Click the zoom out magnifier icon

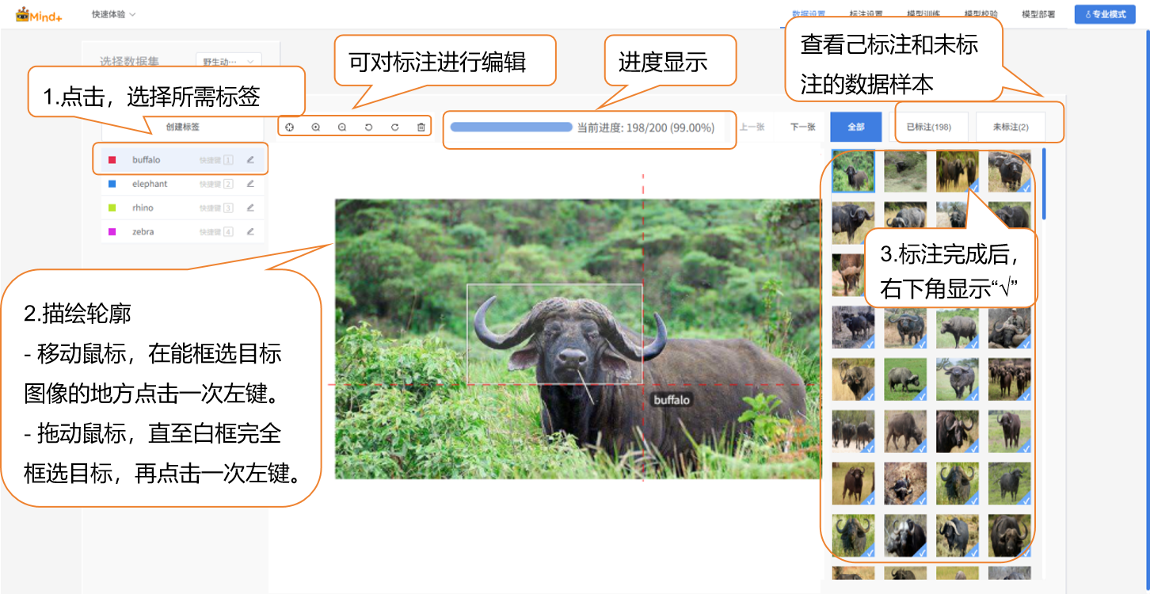tap(342, 128)
